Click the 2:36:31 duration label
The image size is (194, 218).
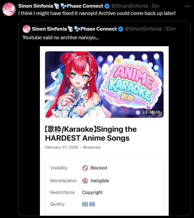[x=152, y=112]
